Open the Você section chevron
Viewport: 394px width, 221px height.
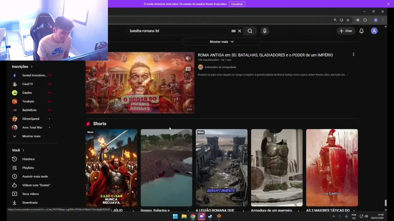(23, 150)
